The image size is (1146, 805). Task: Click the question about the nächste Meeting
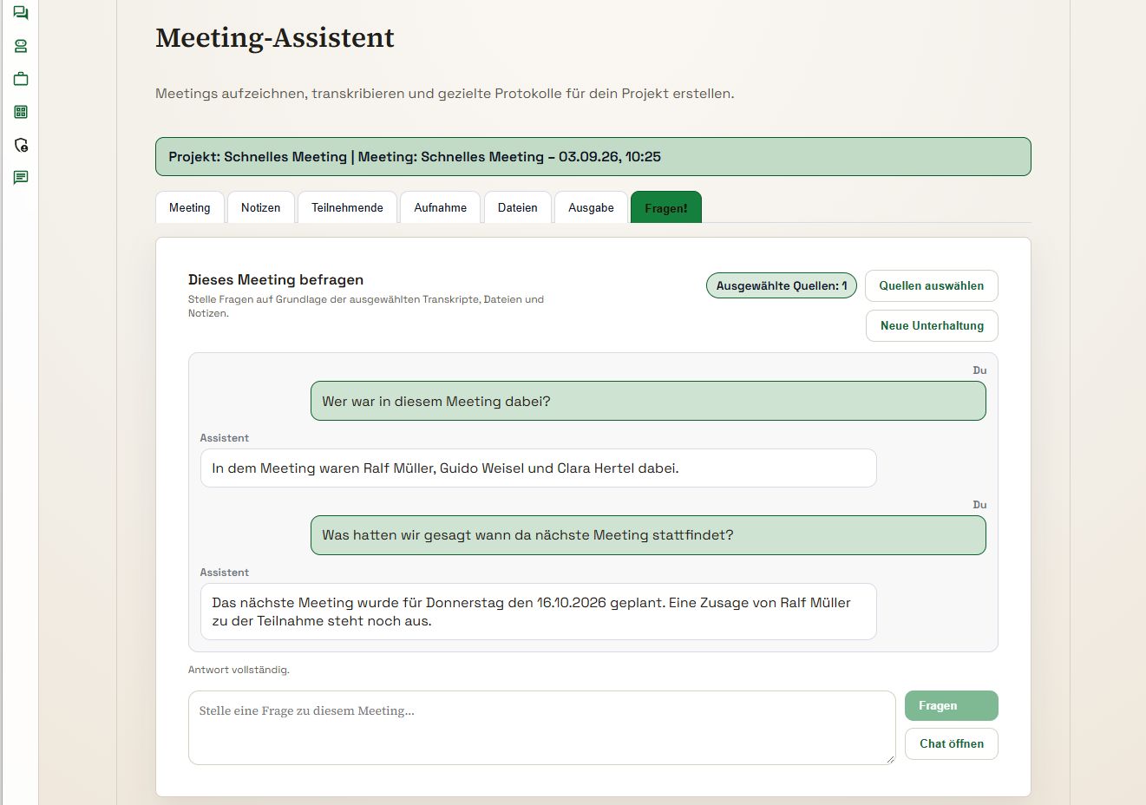pos(648,535)
